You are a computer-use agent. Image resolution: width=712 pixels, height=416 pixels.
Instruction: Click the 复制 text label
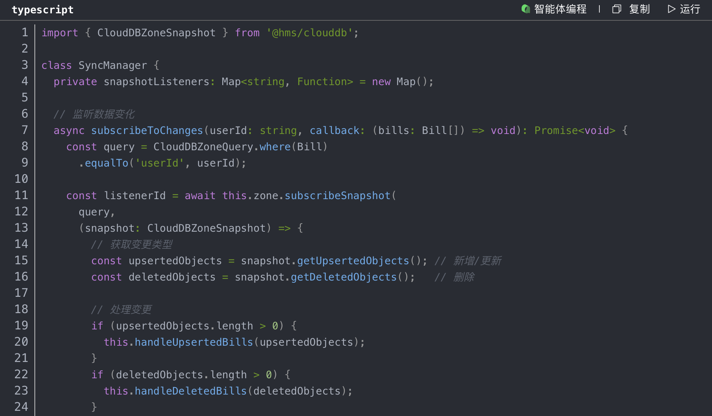coord(639,9)
